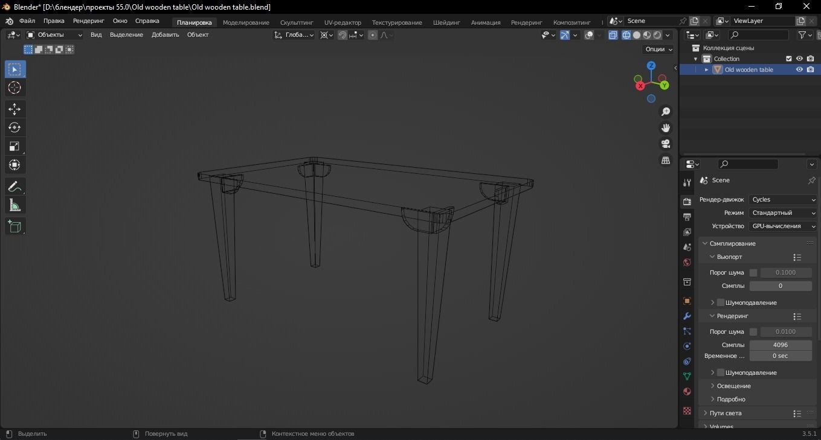
Task: Open the World properties tab
Action: (x=687, y=263)
